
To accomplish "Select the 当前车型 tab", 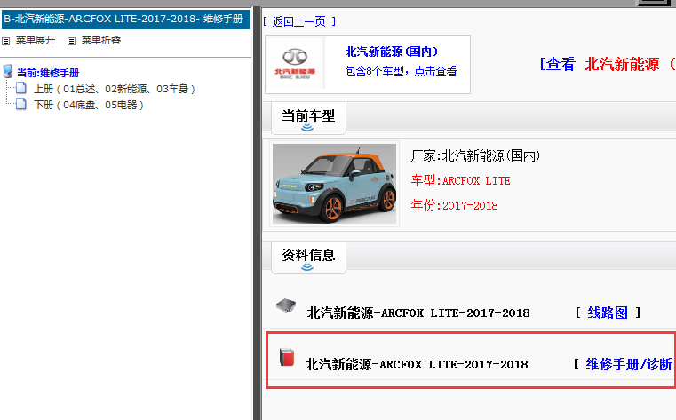I will click(x=308, y=118).
